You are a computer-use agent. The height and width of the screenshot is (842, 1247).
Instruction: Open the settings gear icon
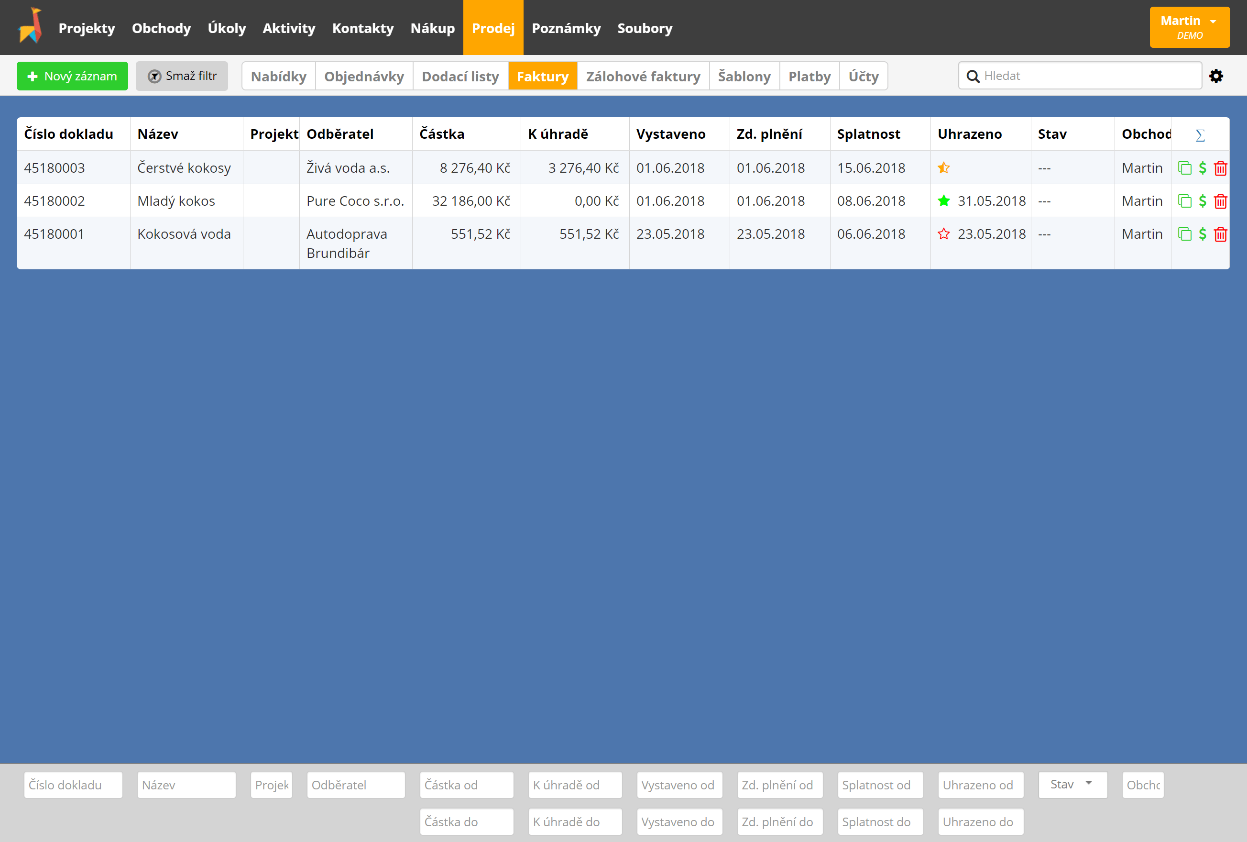(1216, 76)
